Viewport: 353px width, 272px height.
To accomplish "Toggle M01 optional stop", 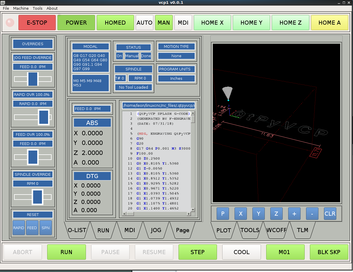I will [x=285, y=252].
